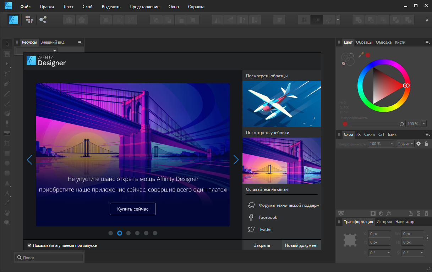Select the Place Image tool
Screen dimensions: 432x272
(7, 133)
